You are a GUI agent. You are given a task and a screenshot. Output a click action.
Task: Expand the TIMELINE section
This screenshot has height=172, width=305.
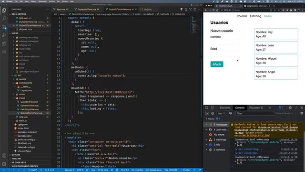[16, 159]
